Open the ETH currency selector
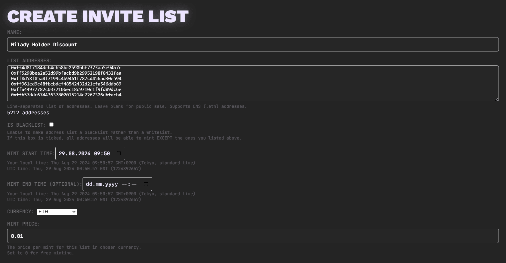506x263 pixels. [57, 212]
